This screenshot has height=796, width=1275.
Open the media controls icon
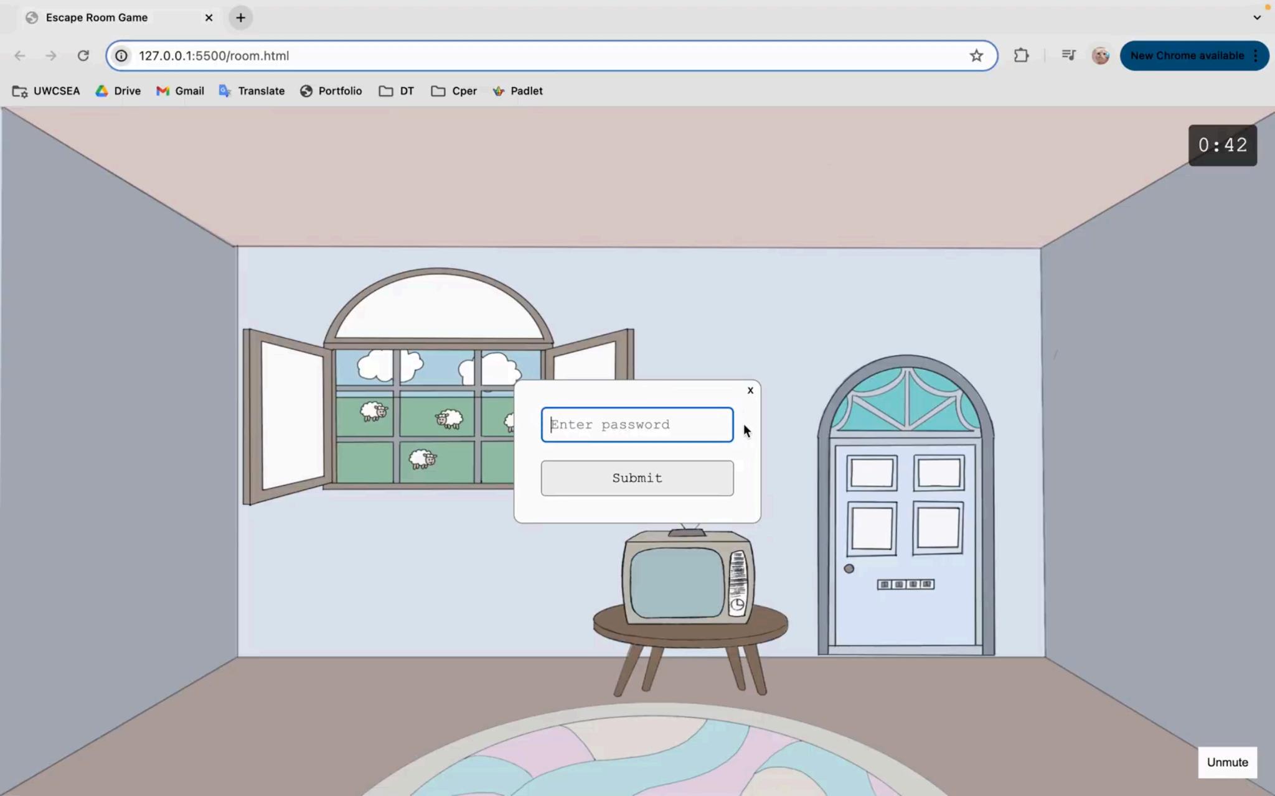[x=1068, y=56]
